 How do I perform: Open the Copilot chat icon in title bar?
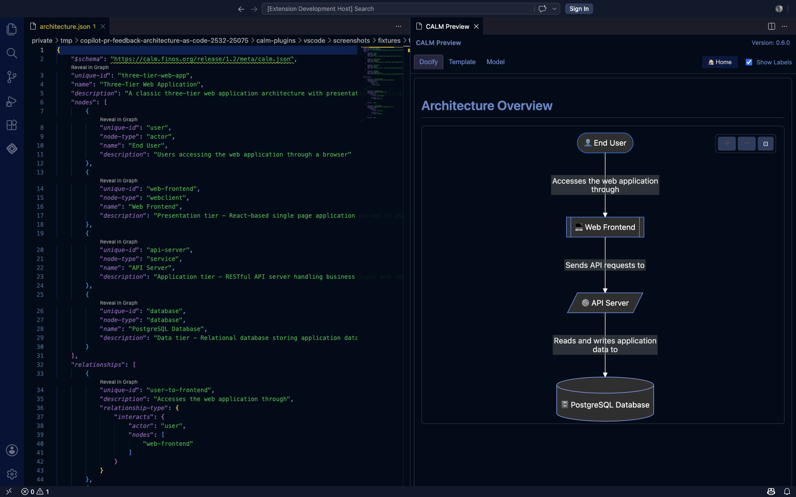(x=542, y=9)
